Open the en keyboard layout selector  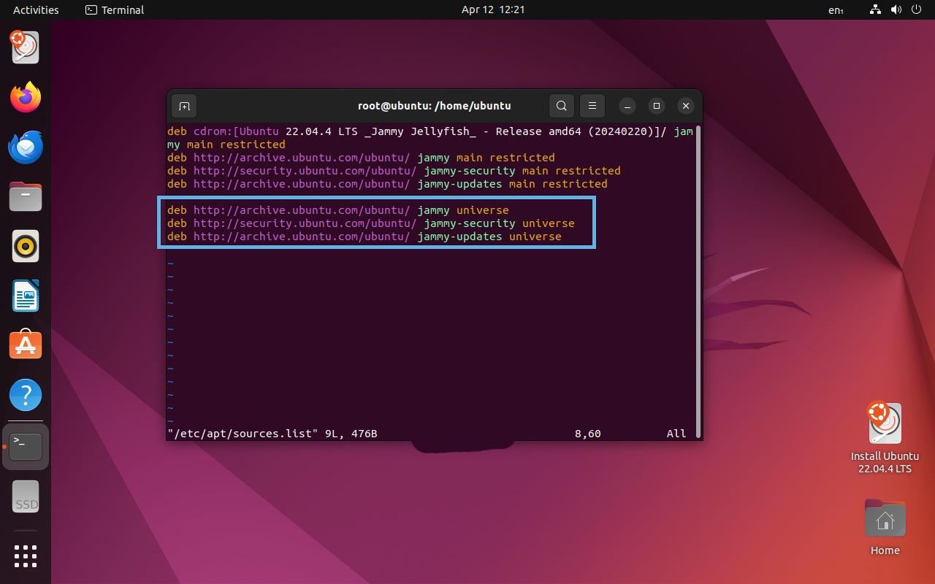point(835,10)
